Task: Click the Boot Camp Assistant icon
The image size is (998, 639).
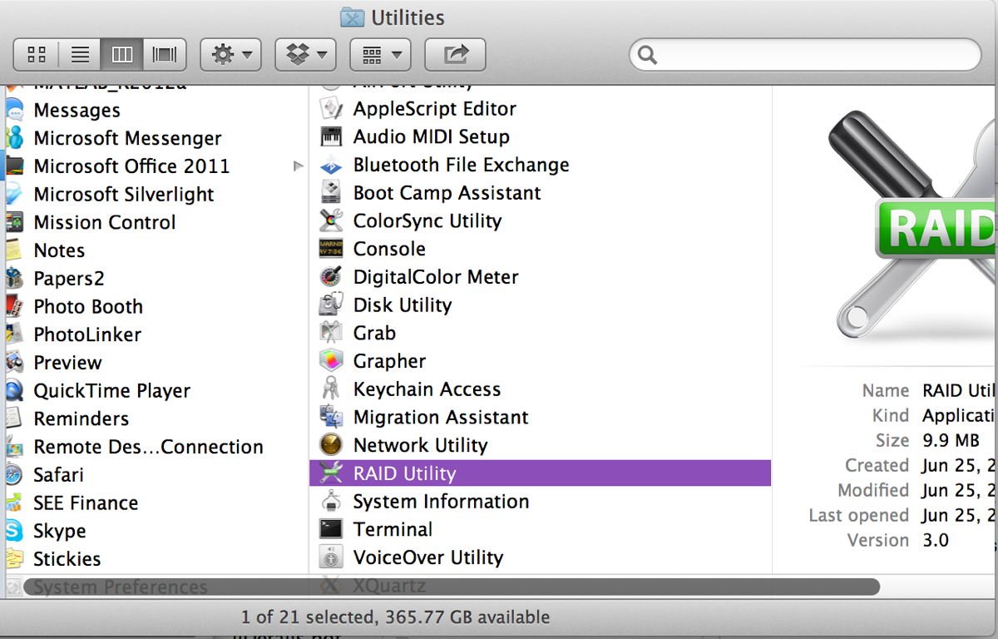Action: pyautogui.click(x=331, y=193)
